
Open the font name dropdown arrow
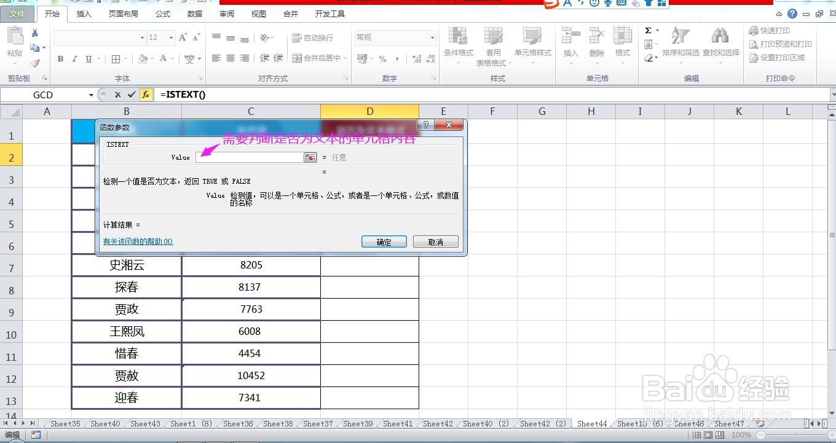[142, 37]
